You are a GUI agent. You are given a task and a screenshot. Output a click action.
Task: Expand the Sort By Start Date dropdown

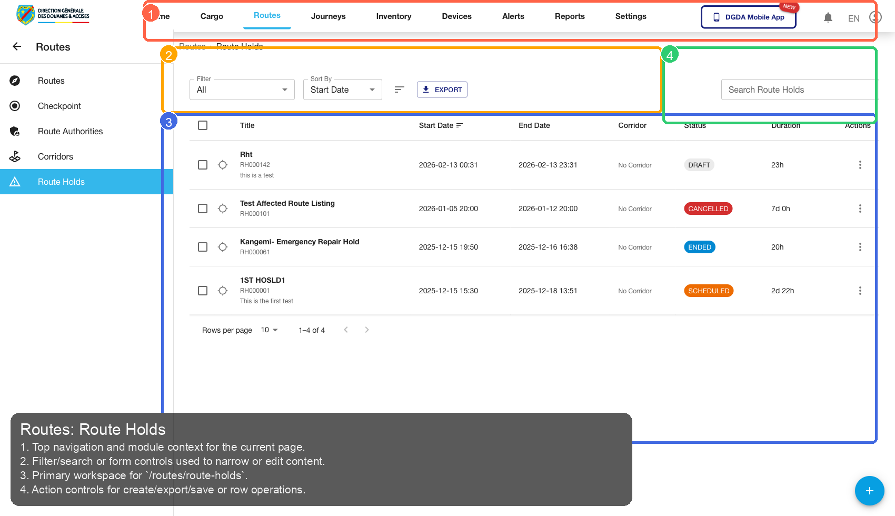tap(342, 90)
